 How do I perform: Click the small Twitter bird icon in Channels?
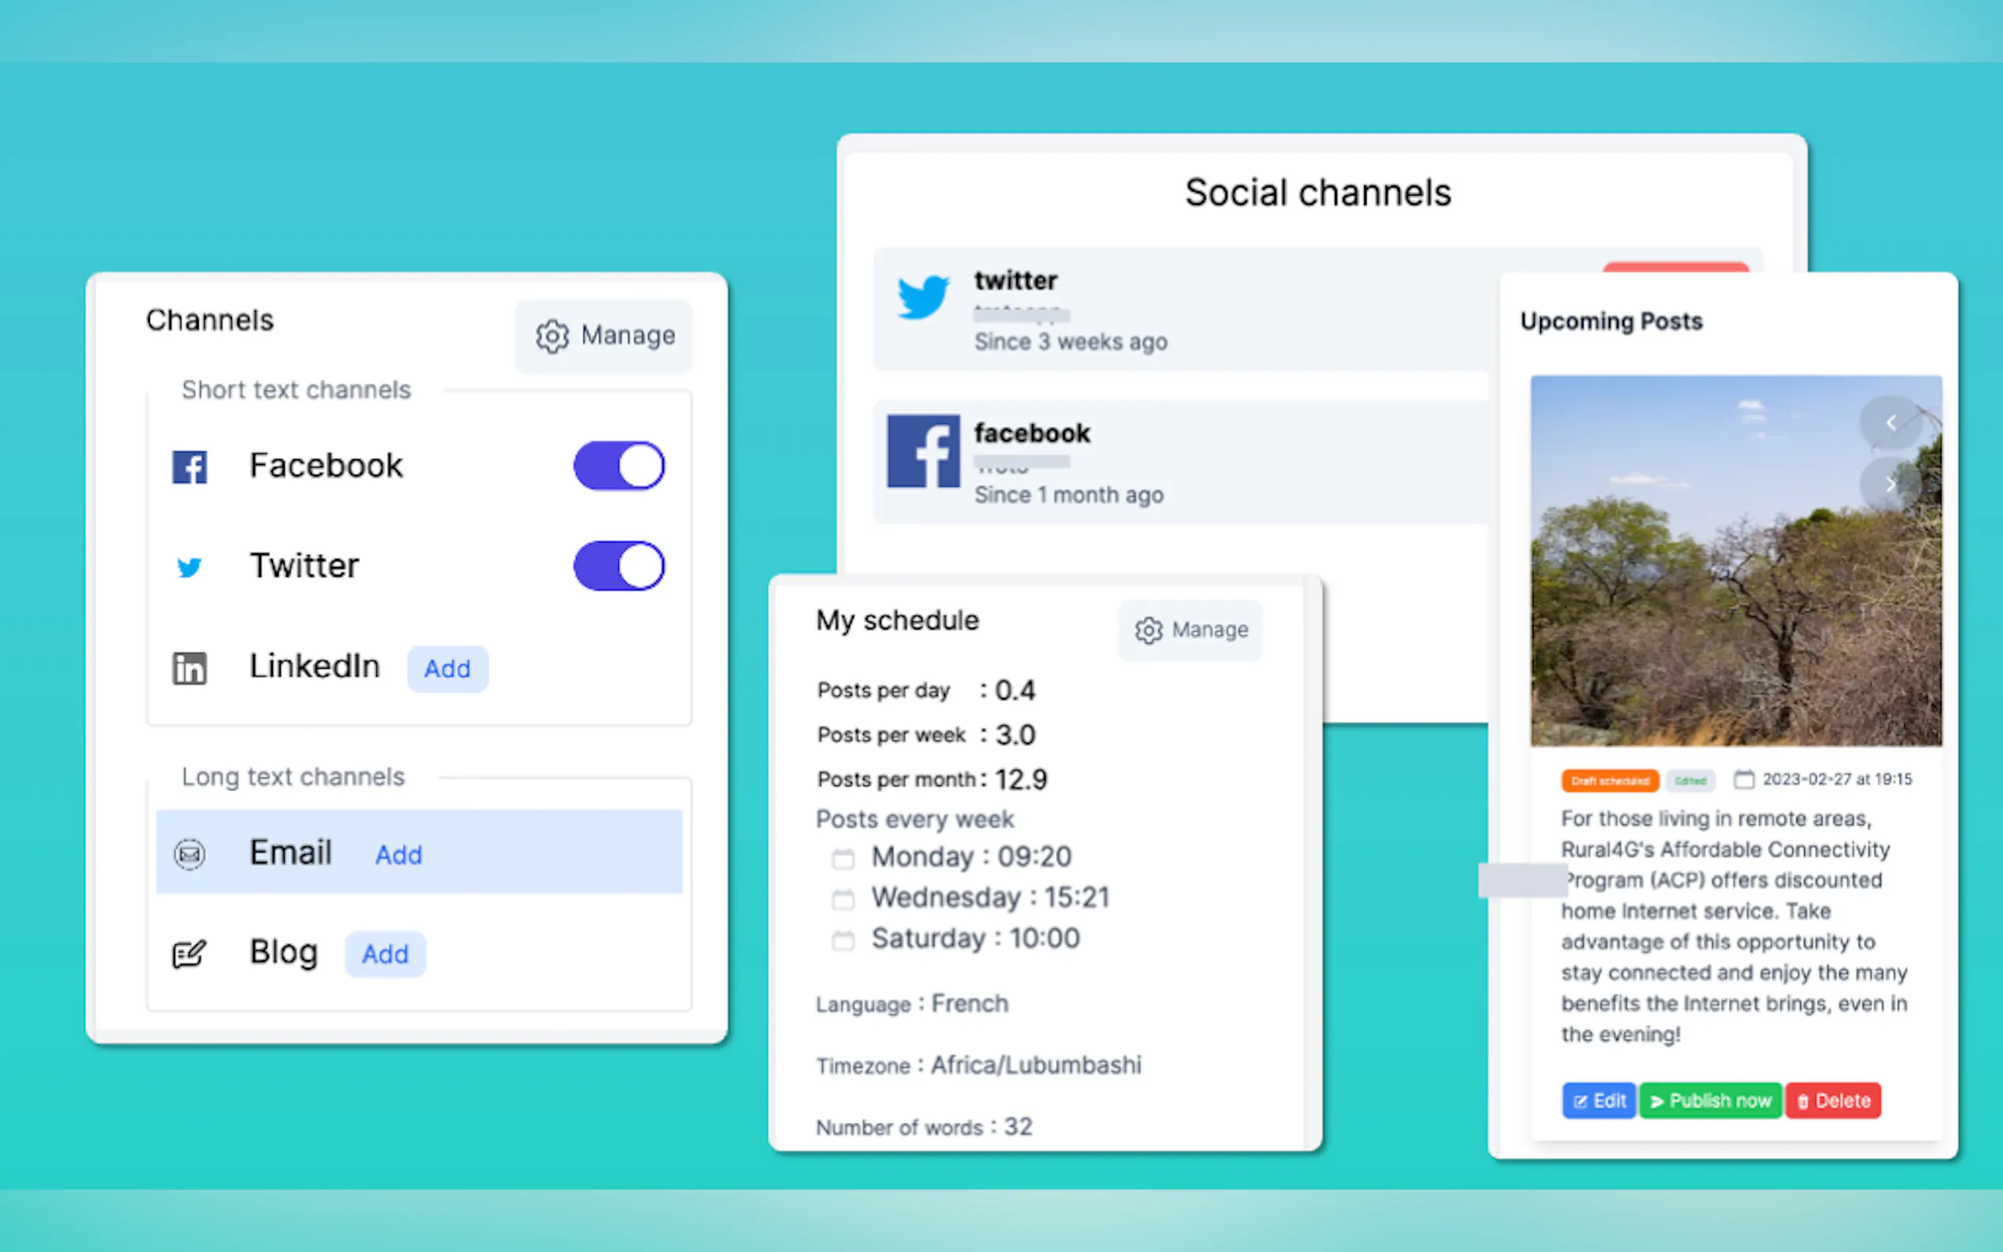coord(189,567)
